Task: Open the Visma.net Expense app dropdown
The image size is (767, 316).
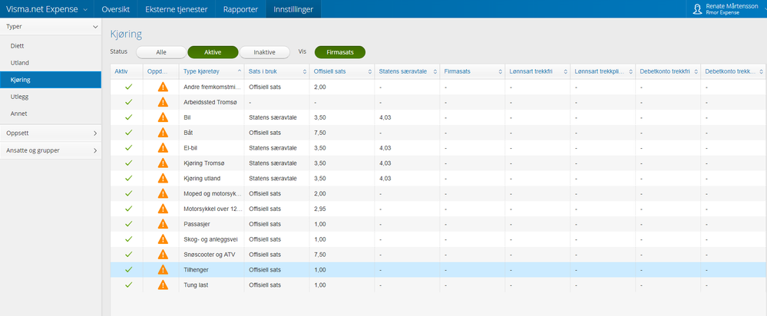Action: coord(47,9)
